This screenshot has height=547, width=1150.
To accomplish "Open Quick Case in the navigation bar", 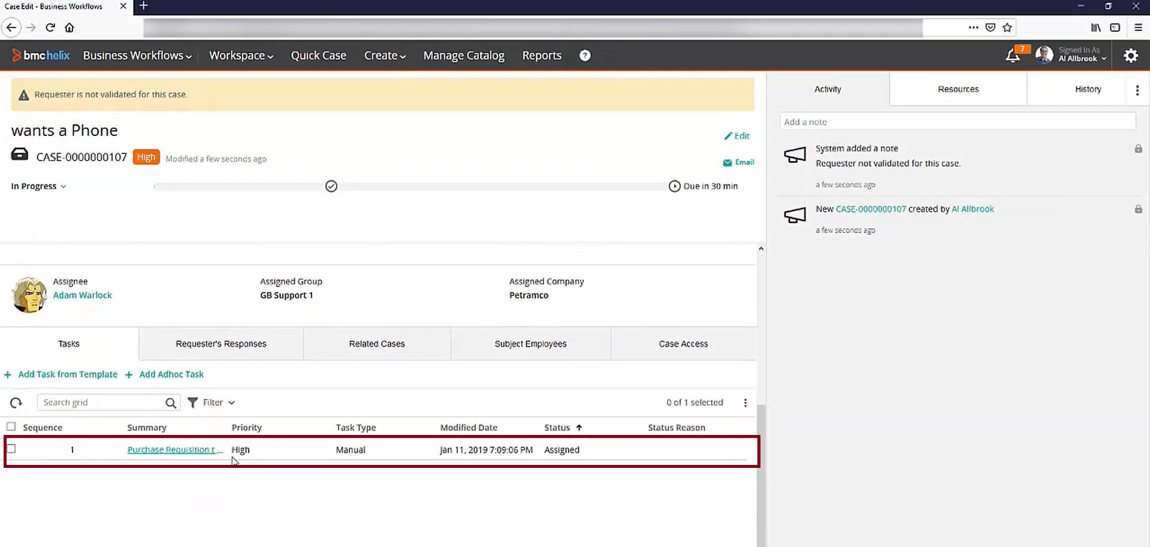I will [x=319, y=56].
